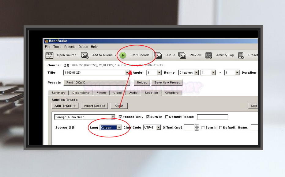
Task: Toggle Burn In on Foreign Audio Scan row
Action: (148, 117)
